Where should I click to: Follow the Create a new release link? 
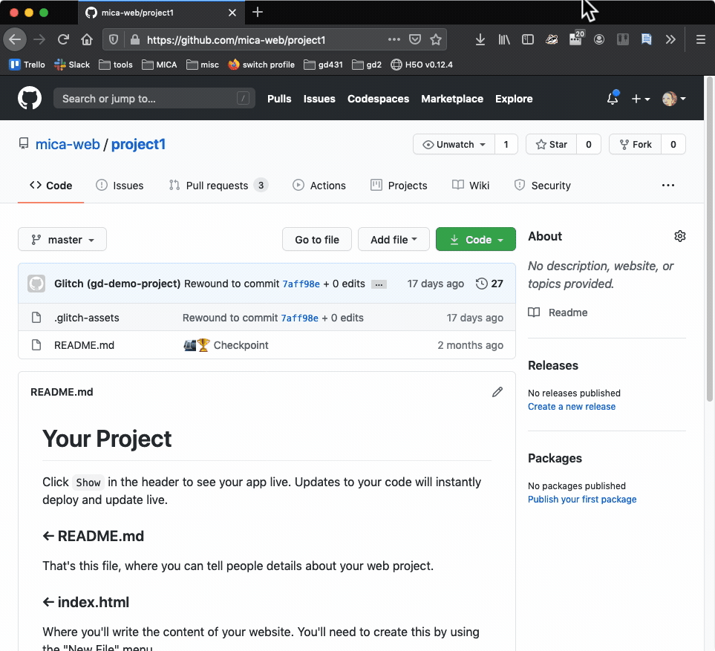[x=571, y=406]
